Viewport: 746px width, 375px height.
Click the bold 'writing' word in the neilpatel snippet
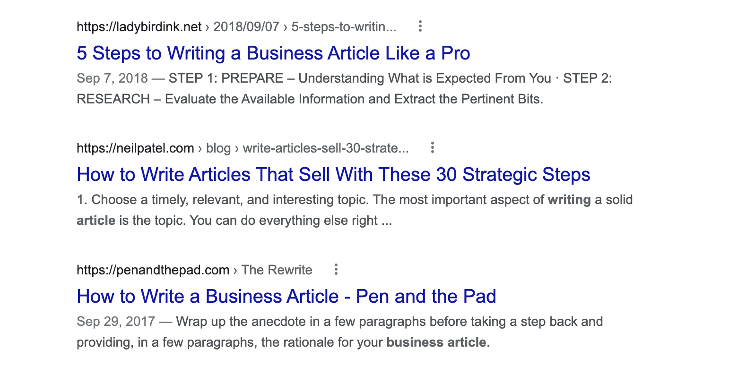[x=569, y=200]
